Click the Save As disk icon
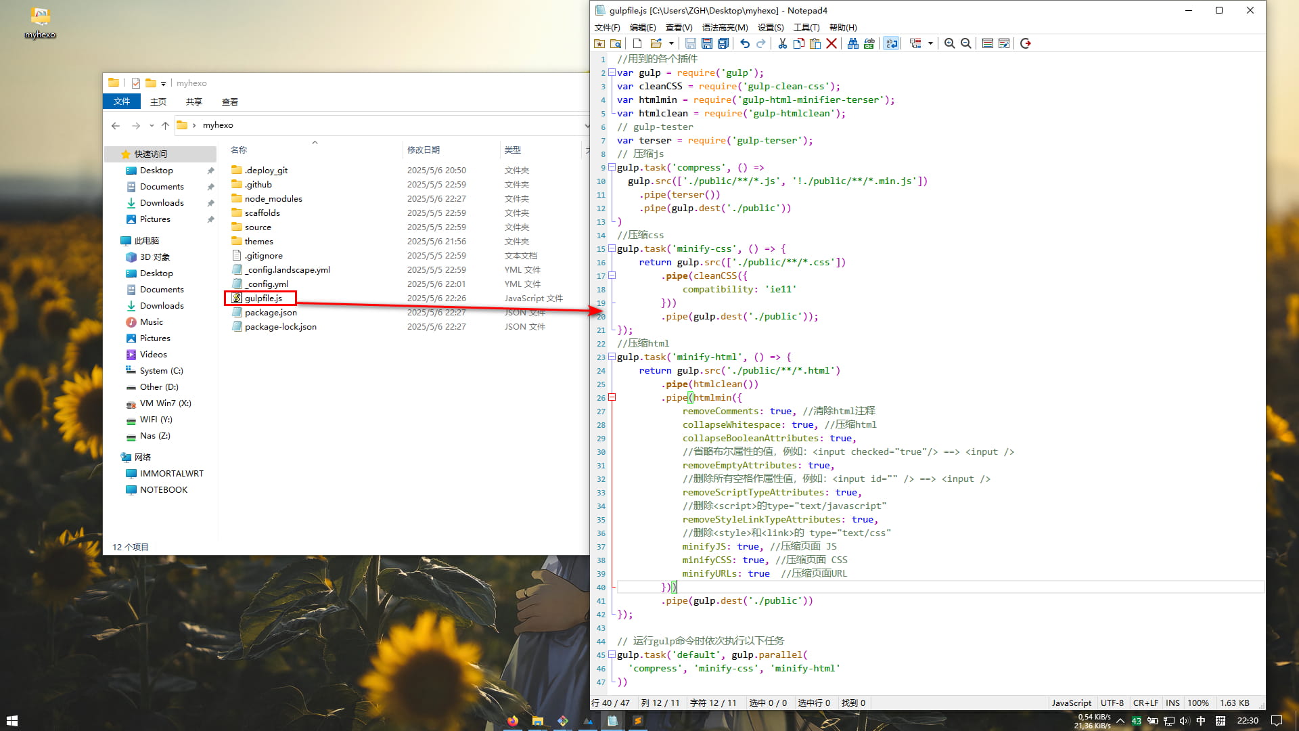This screenshot has width=1299, height=731. tap(707, 43)
